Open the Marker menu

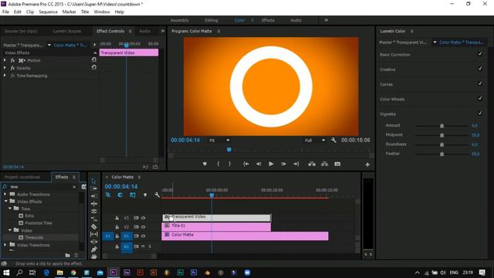pos(69,12)
